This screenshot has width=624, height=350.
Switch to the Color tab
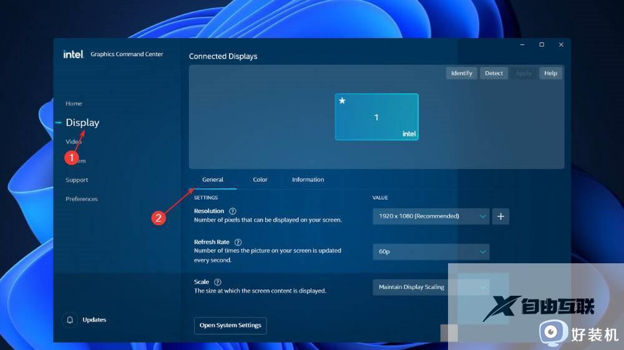point(260,180)
